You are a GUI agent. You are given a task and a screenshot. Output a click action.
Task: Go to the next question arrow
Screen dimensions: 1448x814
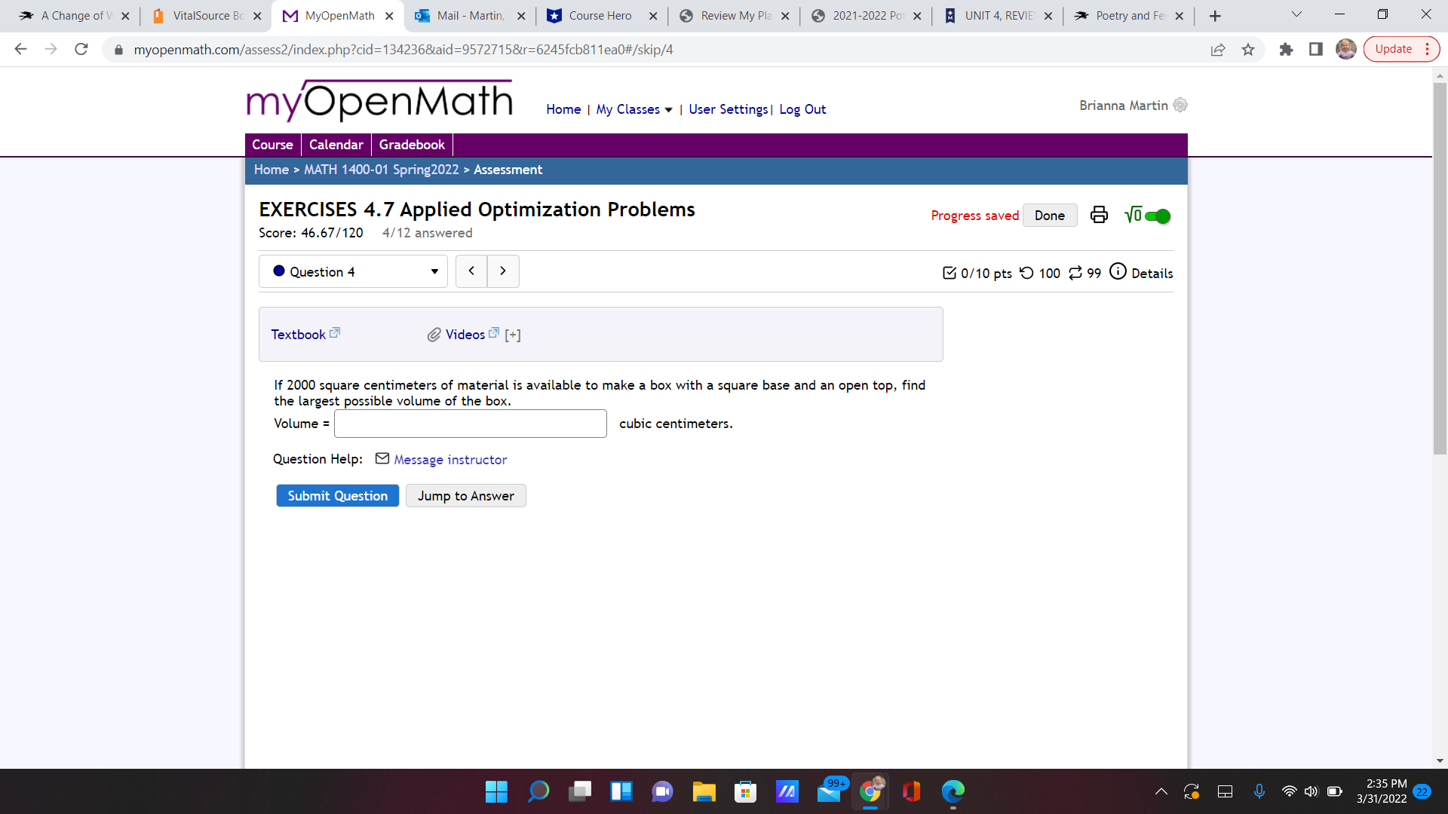503,271
